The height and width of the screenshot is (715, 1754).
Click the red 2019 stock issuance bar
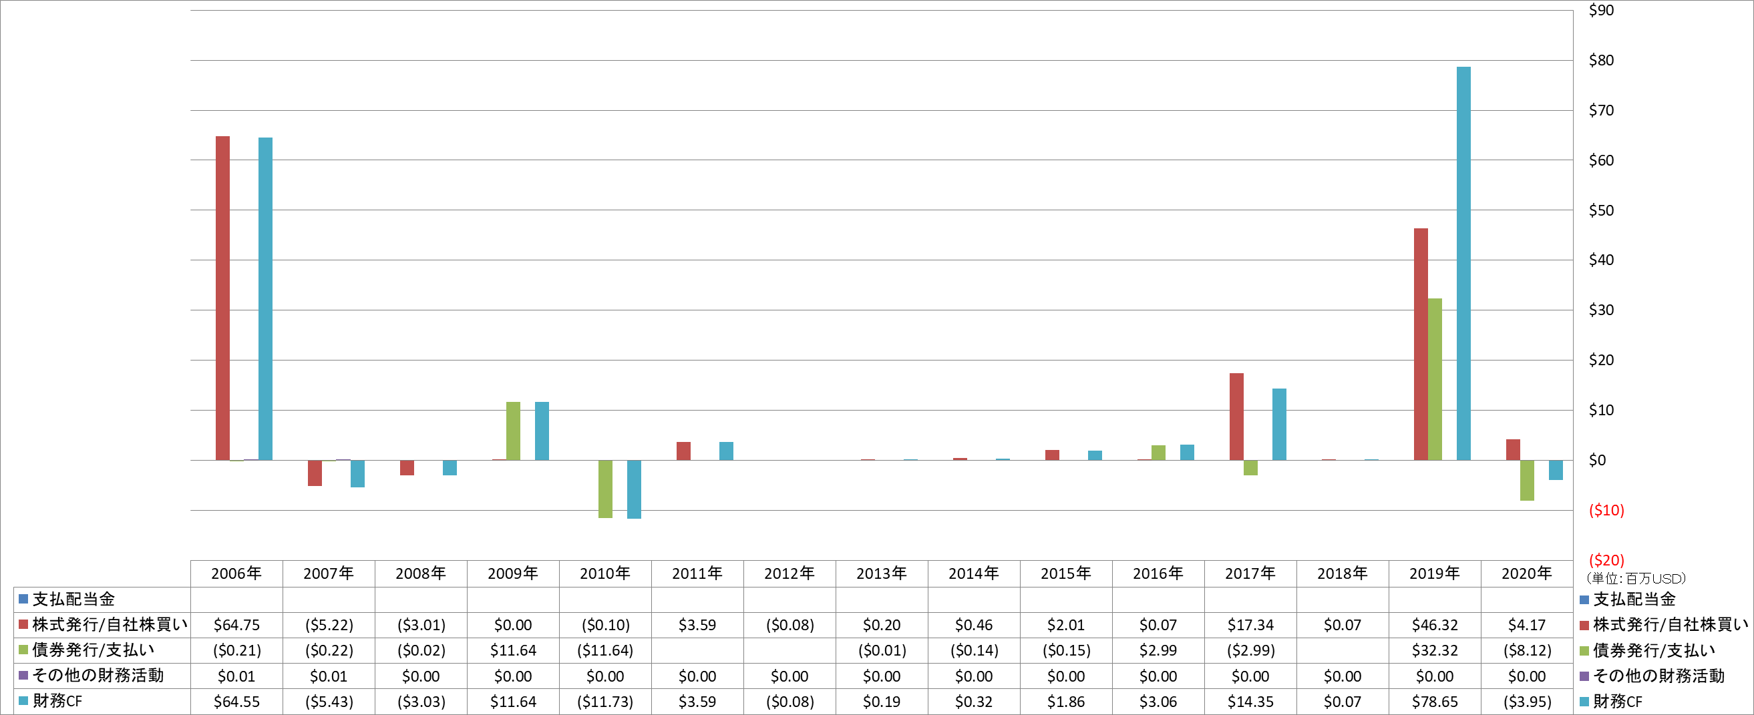(x=1420, y=344)
